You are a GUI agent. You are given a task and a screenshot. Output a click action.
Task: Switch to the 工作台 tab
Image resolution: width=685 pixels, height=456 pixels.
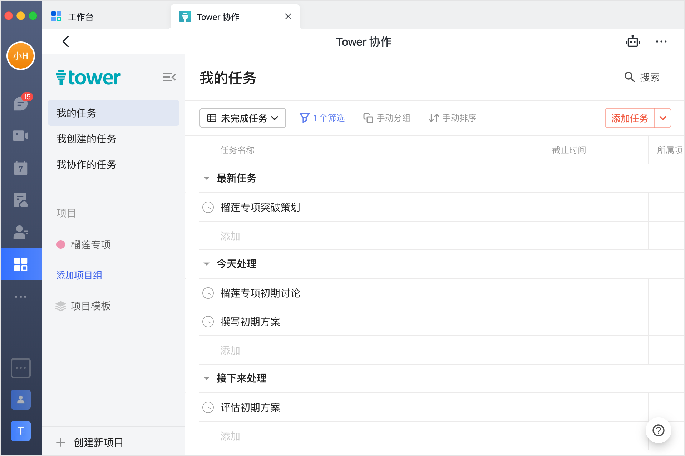pos(80,17)
